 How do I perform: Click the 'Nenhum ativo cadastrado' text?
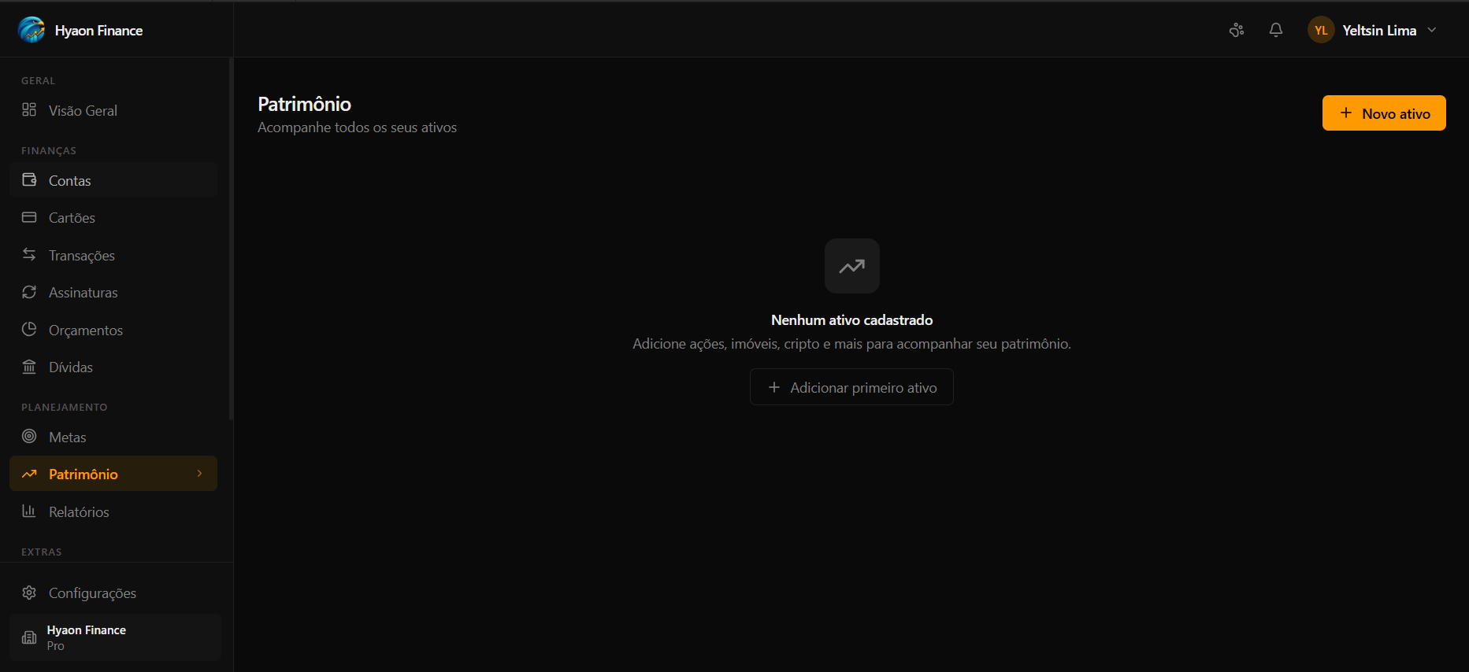pyautogui.click(x=851, y=320)
